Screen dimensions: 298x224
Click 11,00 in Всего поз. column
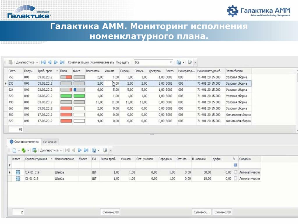(95, 102)
